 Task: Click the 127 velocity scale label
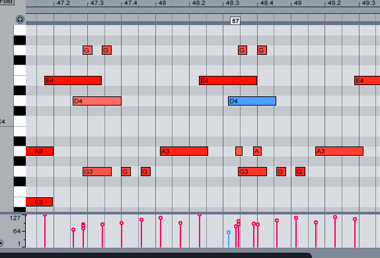(x=15, y=218)
